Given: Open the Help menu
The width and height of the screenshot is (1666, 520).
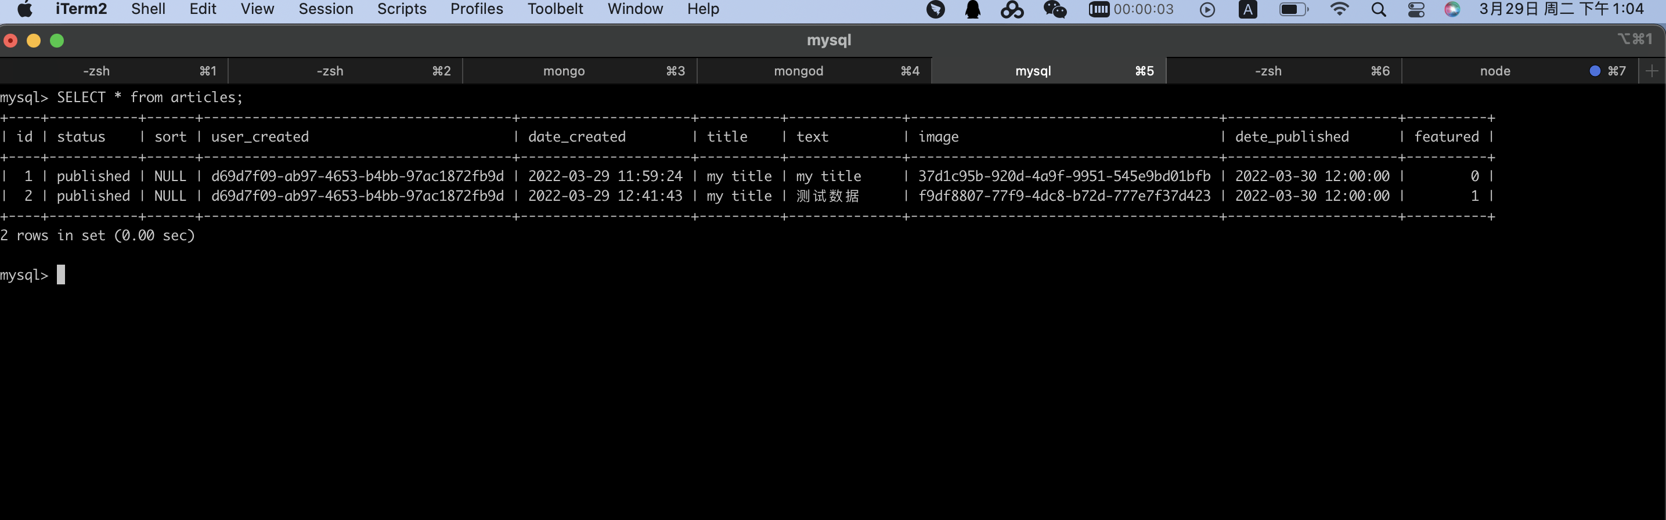Looking at the screenshot, I should click(x=703, y=9).
